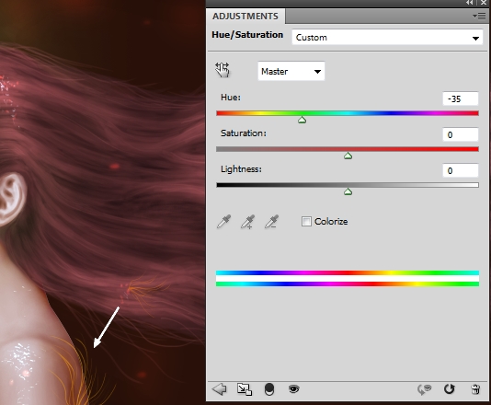Select the ADJUSTMENTS panel tab
The height and width of the screenshot is (405, 491).
(245, 16)
